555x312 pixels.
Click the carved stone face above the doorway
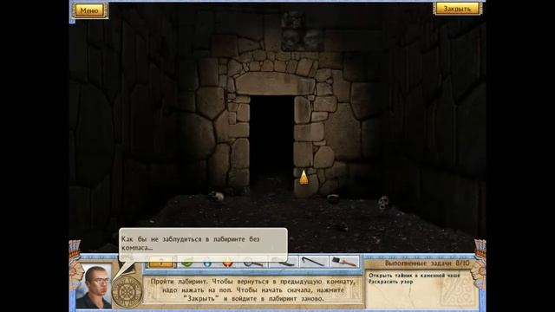tap(302, 32)
